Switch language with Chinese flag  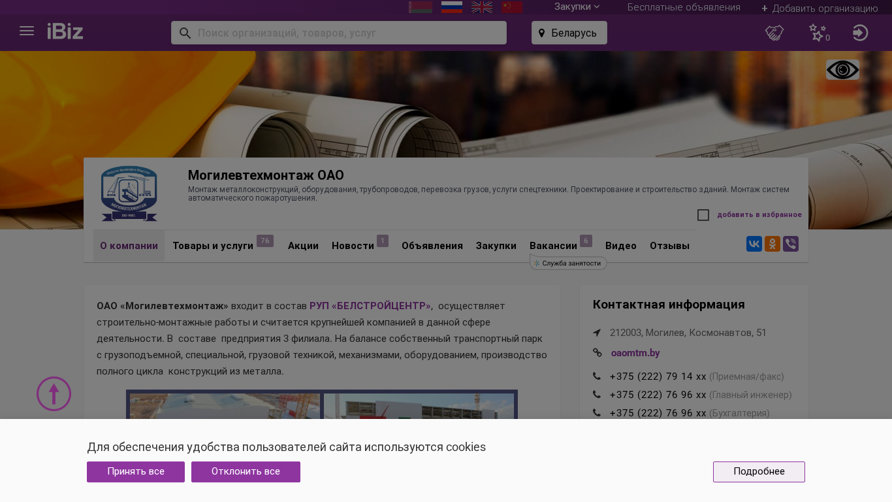point(512,7)
